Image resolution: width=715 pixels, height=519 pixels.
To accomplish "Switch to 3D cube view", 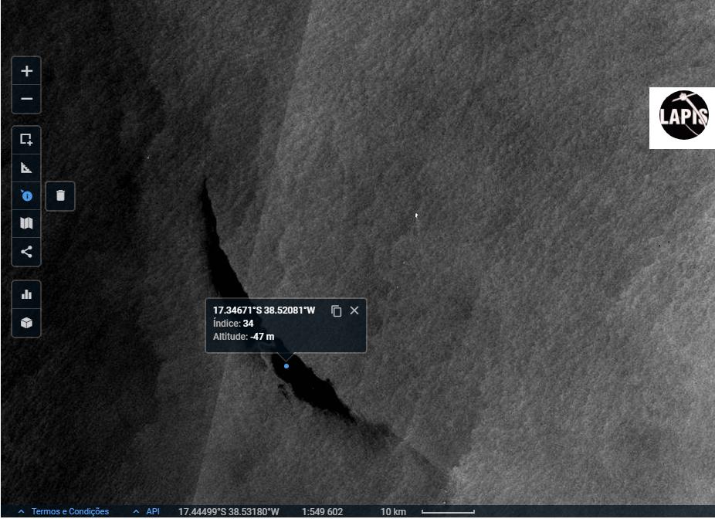I will click(26, 323).
